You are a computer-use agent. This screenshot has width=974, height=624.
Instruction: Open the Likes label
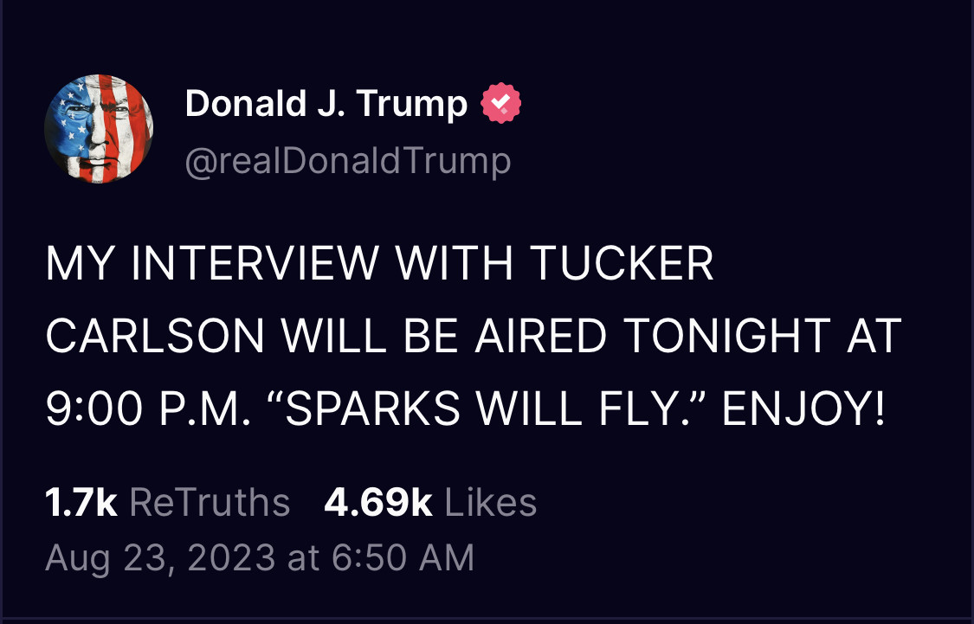click(x=490, y=503)
